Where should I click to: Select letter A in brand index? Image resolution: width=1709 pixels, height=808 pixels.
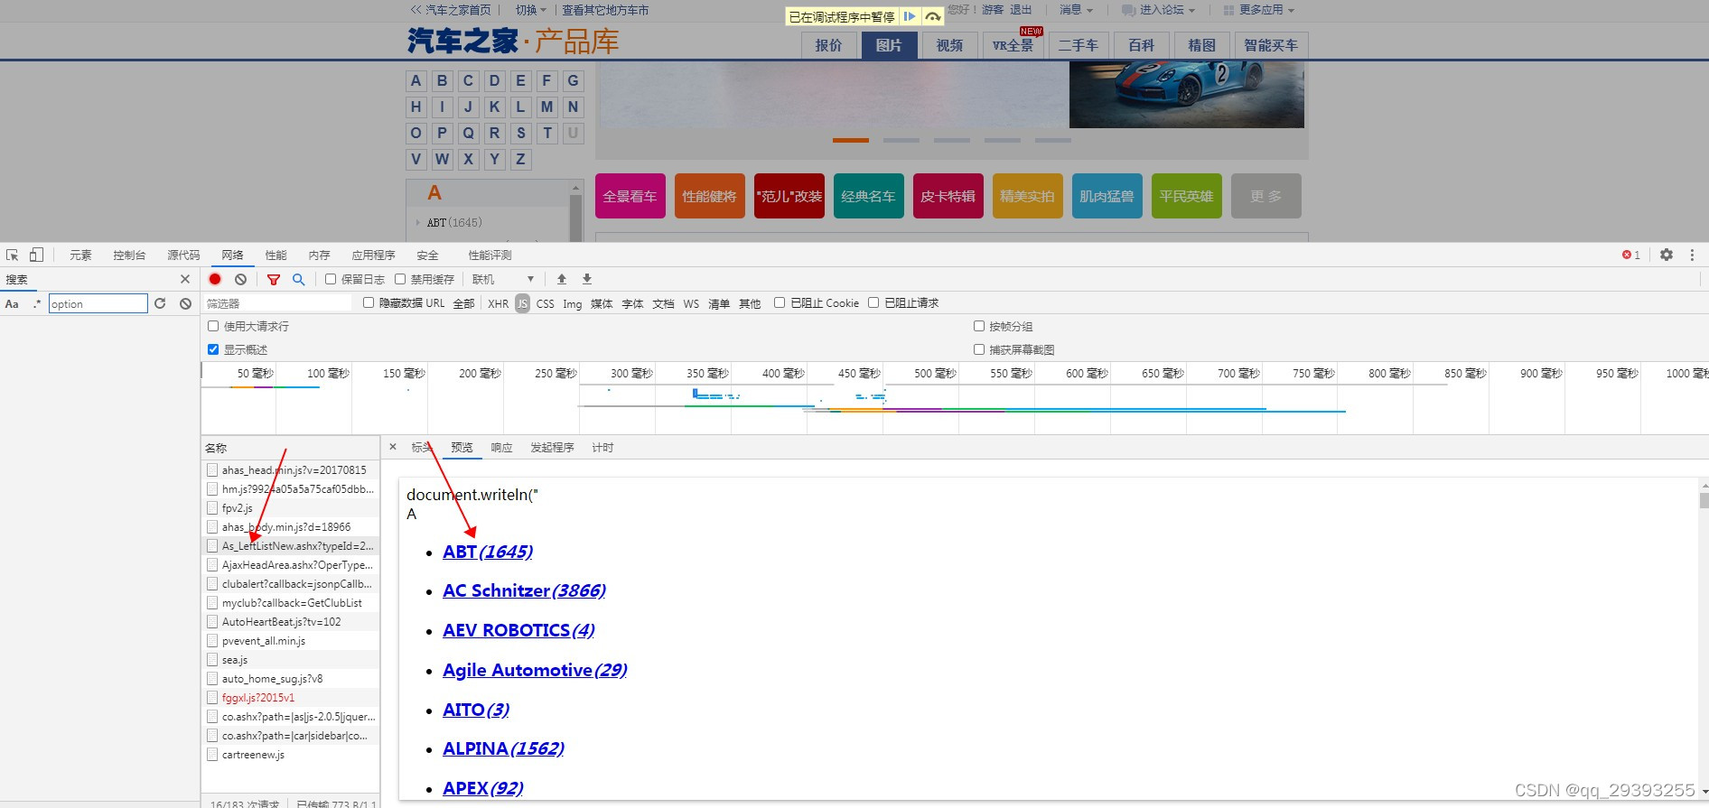pyautogui.click(x=416, y=80)
